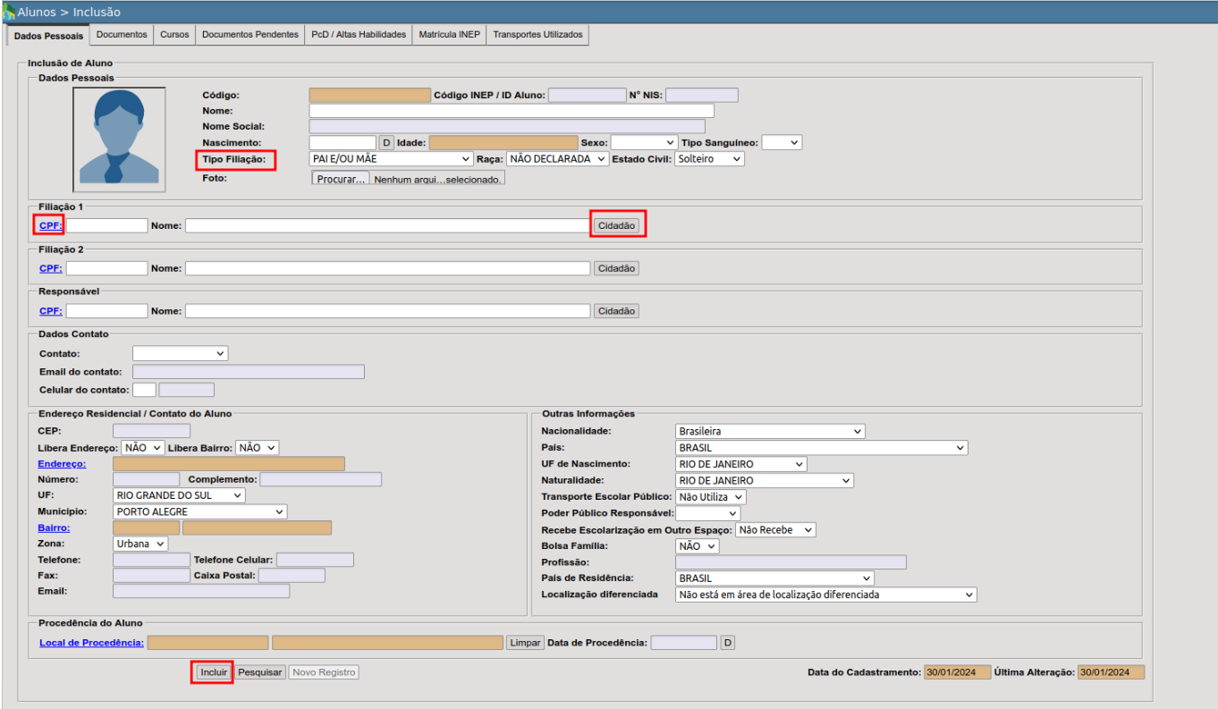The width and height of the screenshot is (1218, 709).
Task: Expand the Bolsa Família dropdown
Action: pos(697,546)
